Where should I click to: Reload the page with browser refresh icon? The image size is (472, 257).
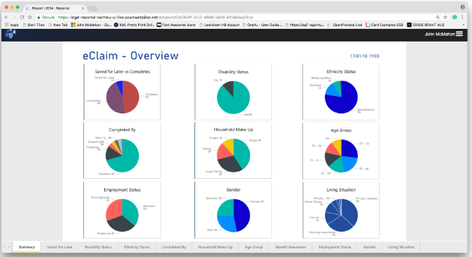click(22, 17)
